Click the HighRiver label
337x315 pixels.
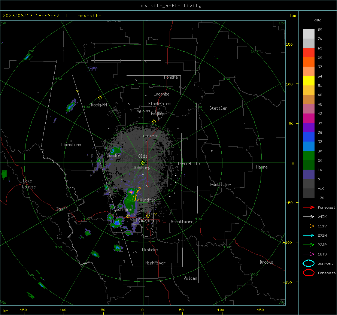coord(155,263)
